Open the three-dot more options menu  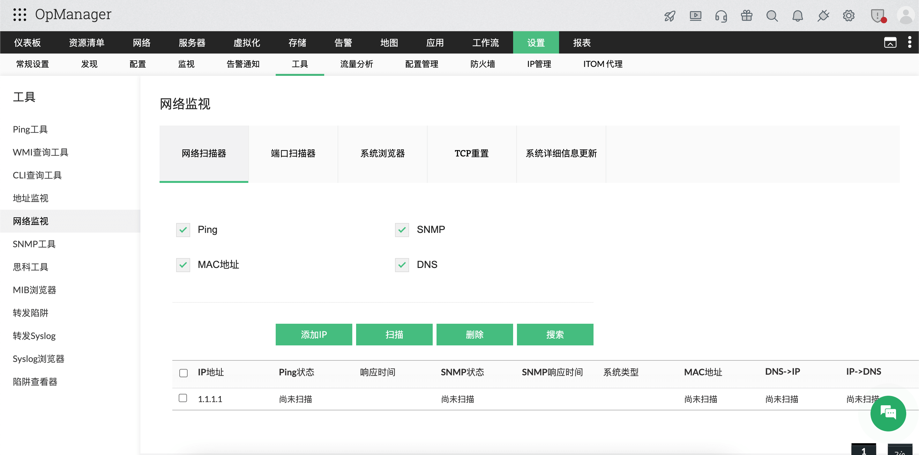point(909,42)
